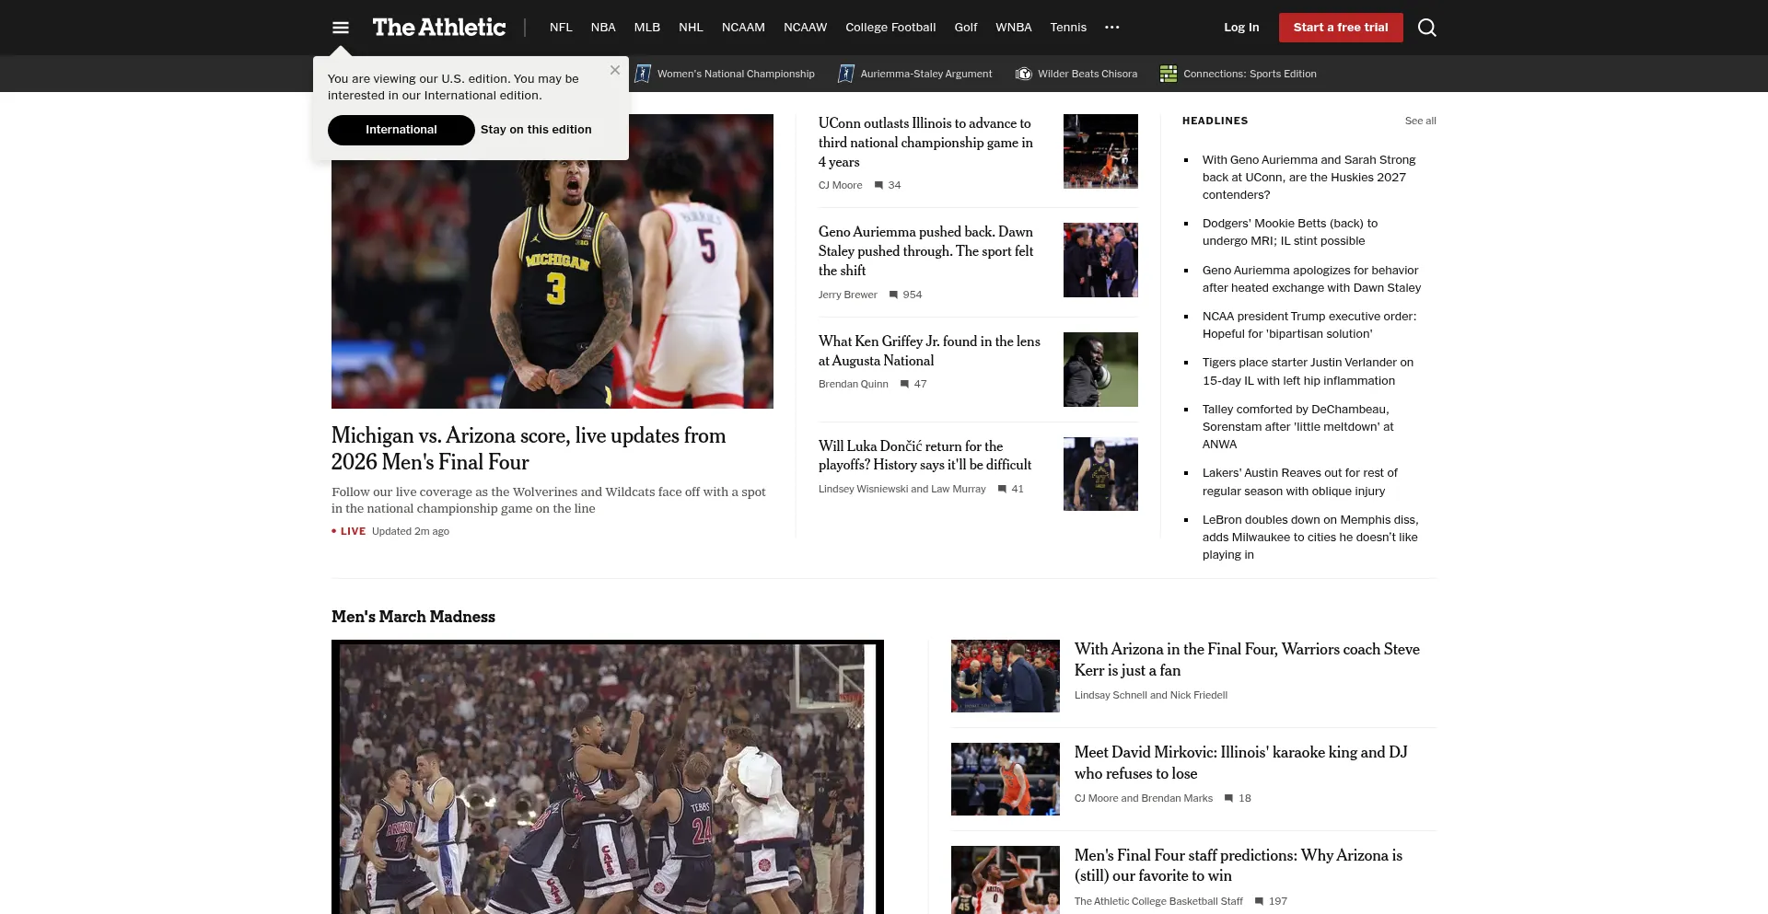The image size is (1768, 914).
Task: Open NCAA president Trump executive order headline
Action: [x=1309, y=325]
